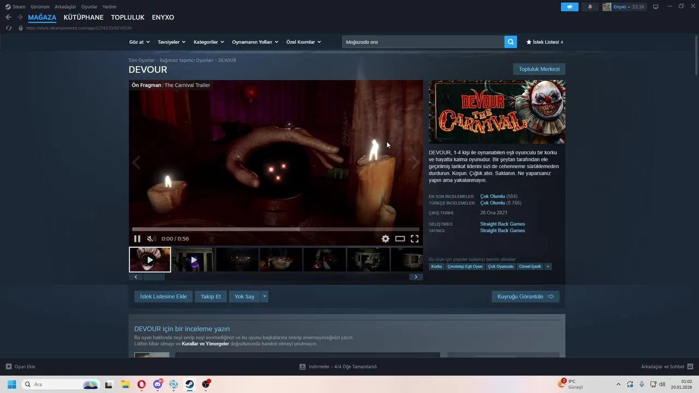Click İstek Listesine Ekle button
The image size is (699, 393).
coord(163,296)
